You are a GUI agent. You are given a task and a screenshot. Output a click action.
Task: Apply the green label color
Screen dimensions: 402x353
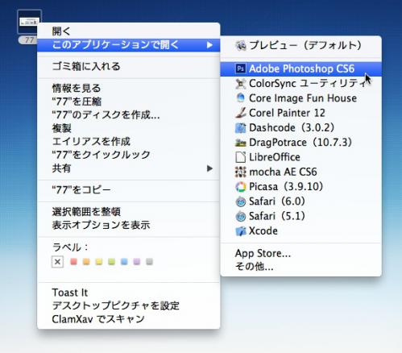(111, 262)
